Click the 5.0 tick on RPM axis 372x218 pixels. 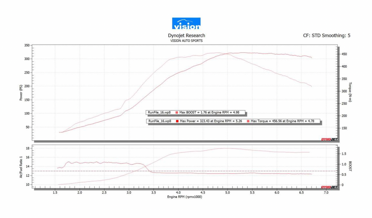click(x=227, y=192)
